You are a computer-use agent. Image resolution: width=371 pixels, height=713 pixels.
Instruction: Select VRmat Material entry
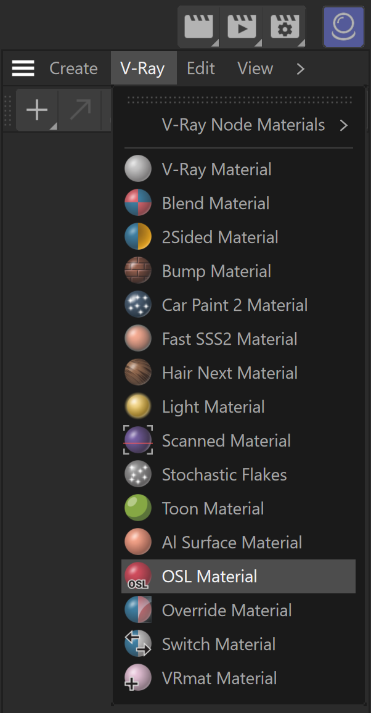238,678
